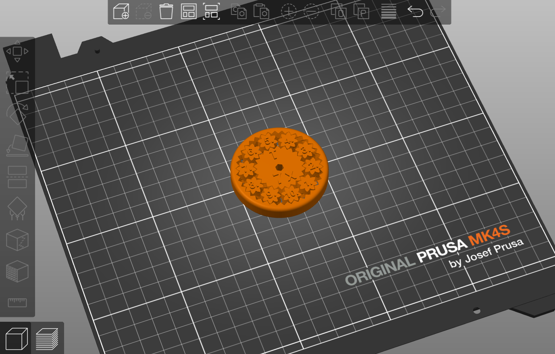Screen dimensions: 555x354
Task: Select the Scale tool
Action: click(x=17, y=83)
